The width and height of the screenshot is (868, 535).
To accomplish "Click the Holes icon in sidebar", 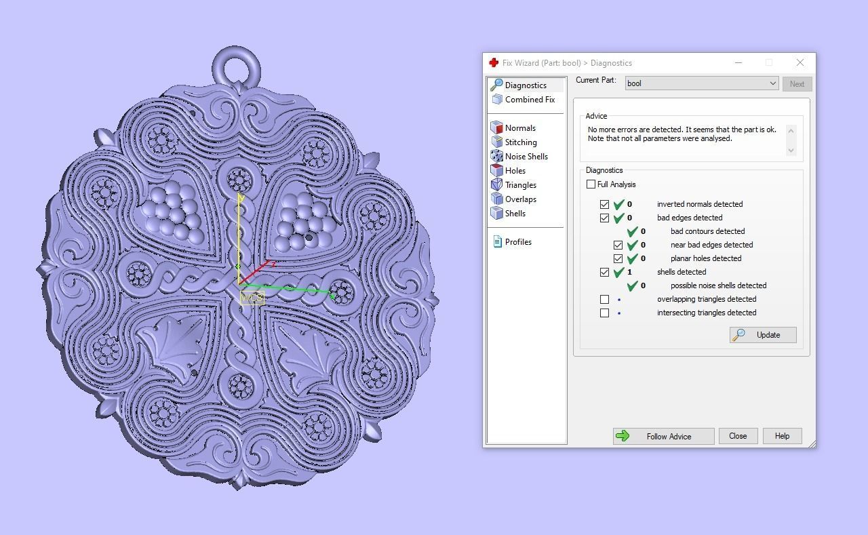I will [496, 170].
